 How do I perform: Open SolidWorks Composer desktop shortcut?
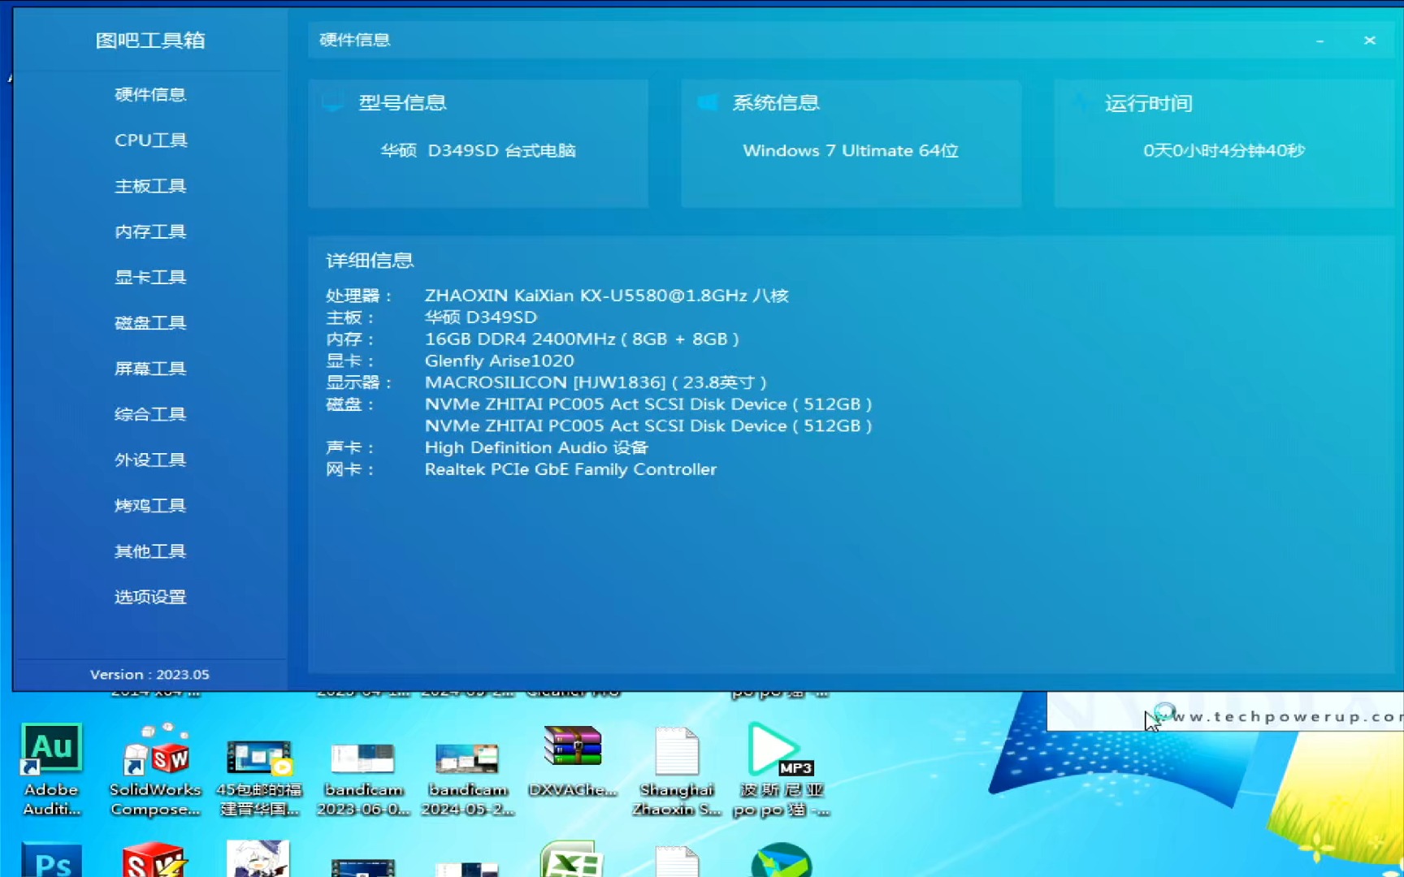click(x=155, y=769)
